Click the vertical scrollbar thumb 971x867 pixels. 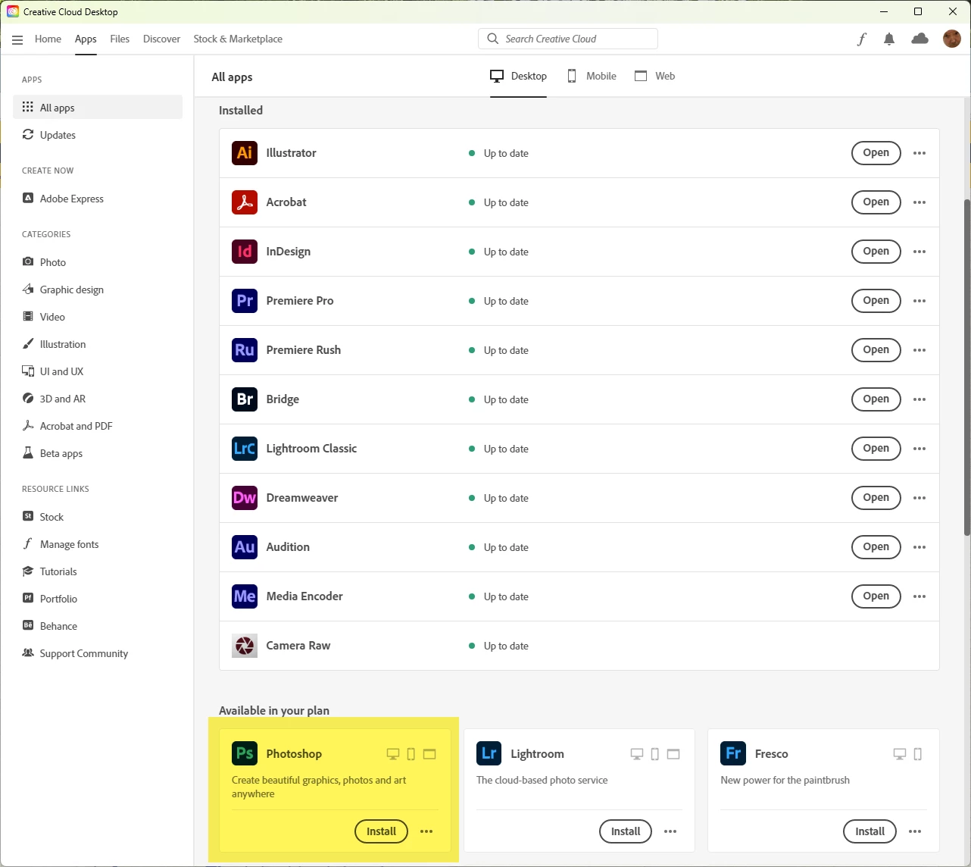click(966, 368)
